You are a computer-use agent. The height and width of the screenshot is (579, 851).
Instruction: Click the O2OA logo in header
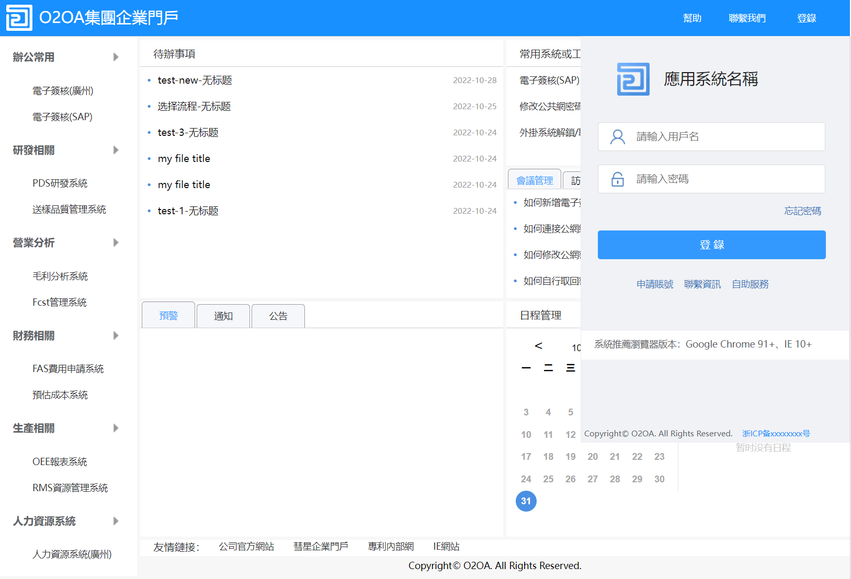click(x=19, y=18)
